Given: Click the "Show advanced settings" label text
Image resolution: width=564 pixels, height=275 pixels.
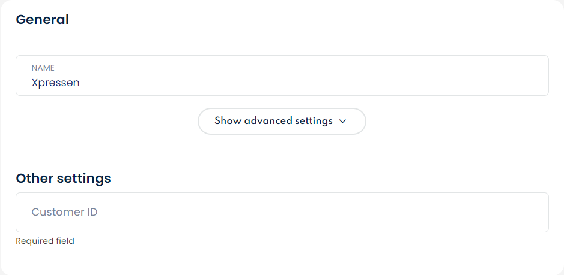Looking at the screenshot, I should [273, 121].
